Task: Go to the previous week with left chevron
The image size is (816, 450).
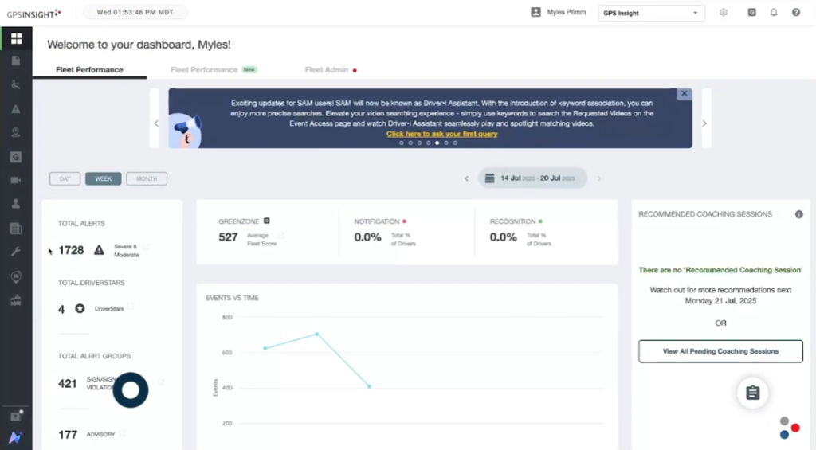Action: 467,178
